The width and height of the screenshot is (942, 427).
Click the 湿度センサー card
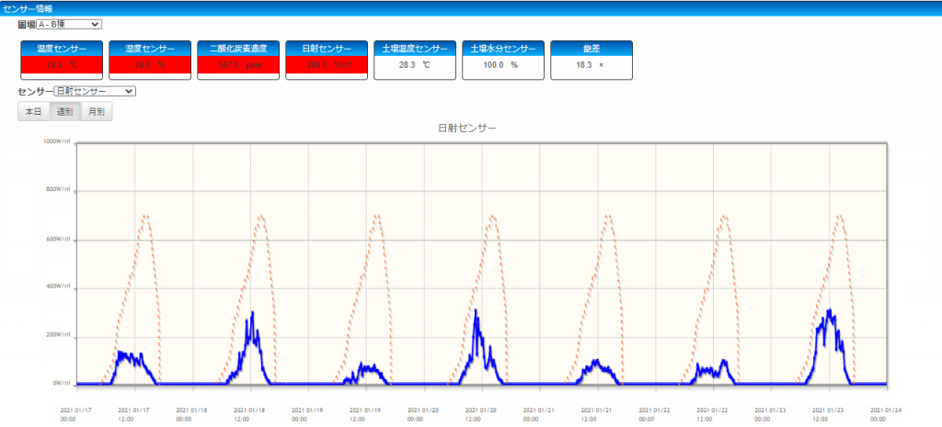tap(150, 61)
